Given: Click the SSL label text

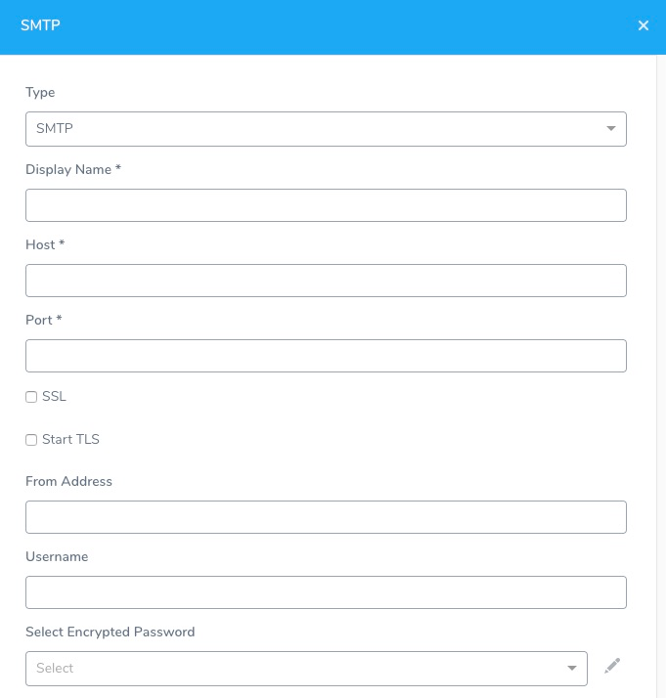Looking at the screenshot, I should [x=55, y=396].
